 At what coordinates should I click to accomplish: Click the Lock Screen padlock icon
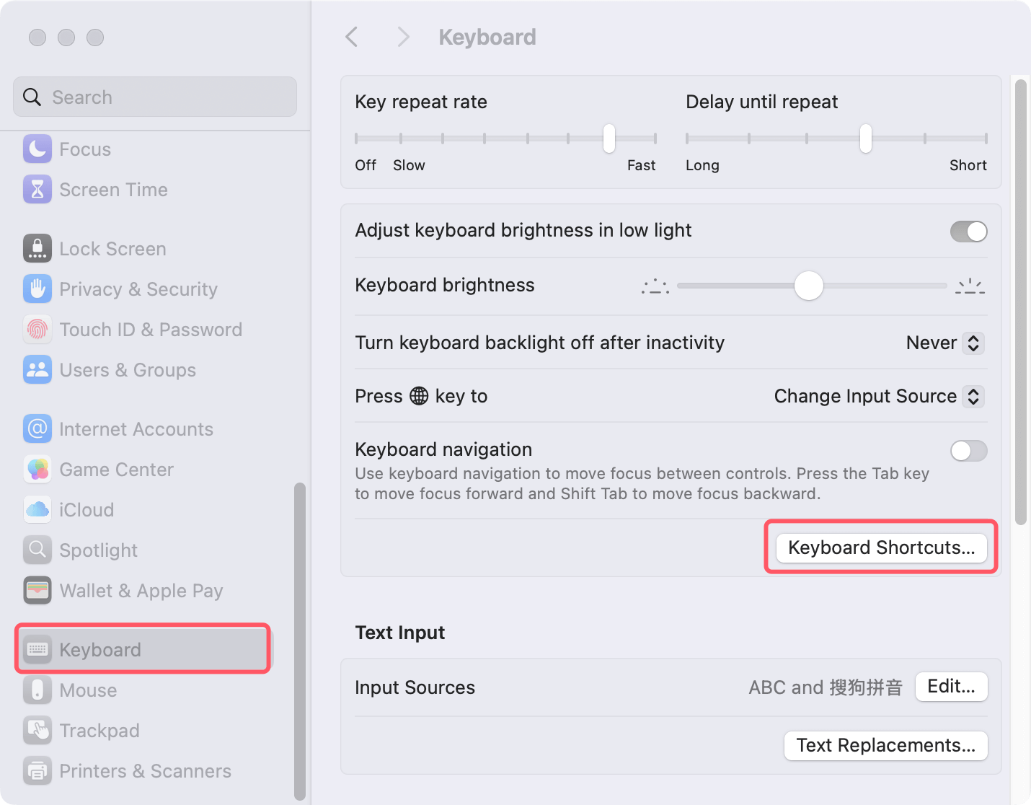coord(37,248)
